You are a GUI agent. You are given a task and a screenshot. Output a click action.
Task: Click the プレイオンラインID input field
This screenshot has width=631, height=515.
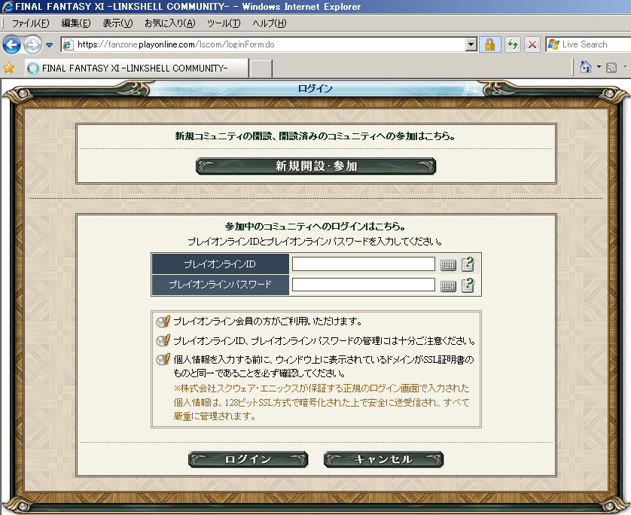coord(364,264)
